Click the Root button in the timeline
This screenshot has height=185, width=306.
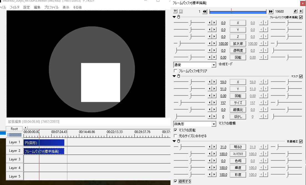[x=14, y=129]
